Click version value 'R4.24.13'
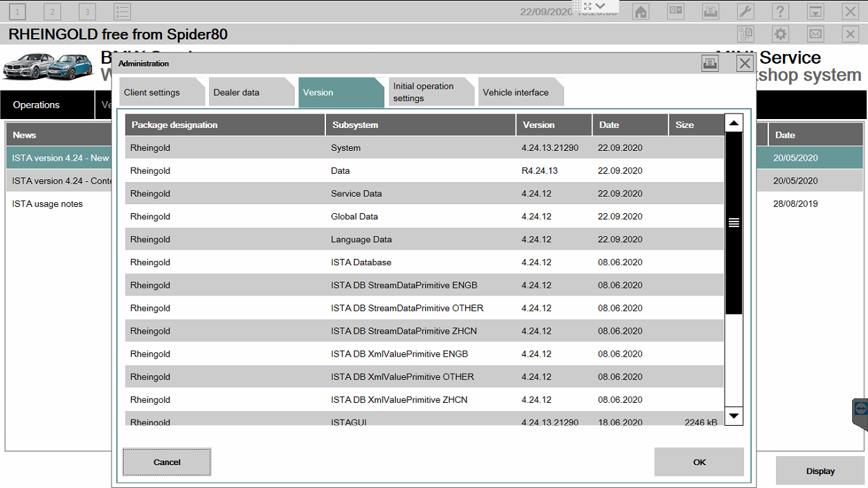The image size is (868, 488). coord(540,170)
